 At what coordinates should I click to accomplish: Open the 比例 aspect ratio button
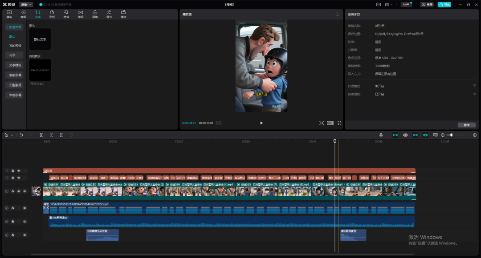330,123
